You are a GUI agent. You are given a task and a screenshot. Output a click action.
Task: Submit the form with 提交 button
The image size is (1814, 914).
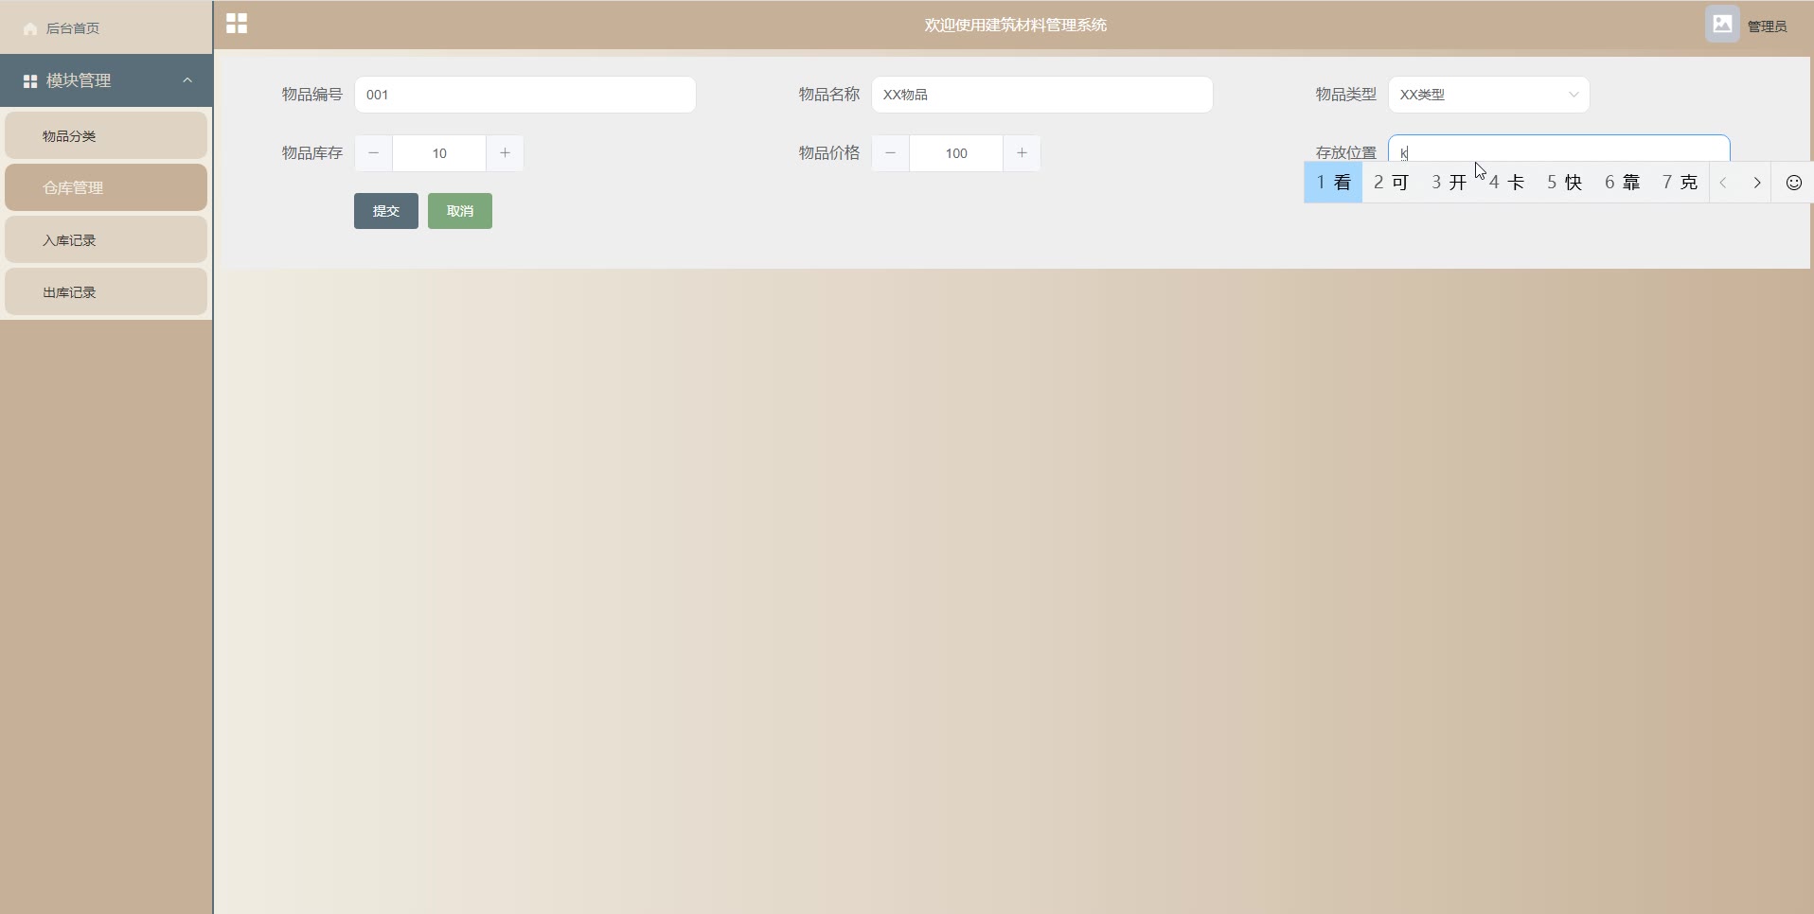[386, 211]
